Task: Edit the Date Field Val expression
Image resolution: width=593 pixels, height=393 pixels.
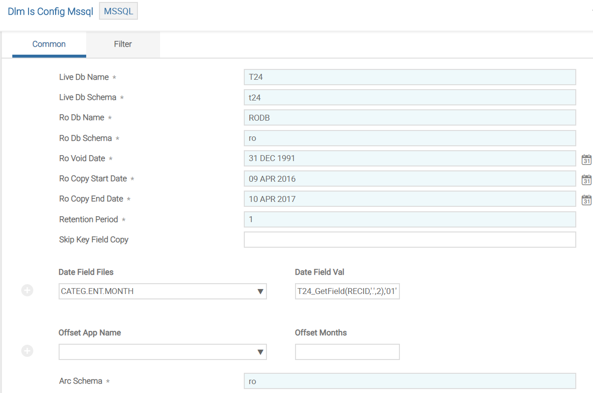Action: tap(347, 291)
